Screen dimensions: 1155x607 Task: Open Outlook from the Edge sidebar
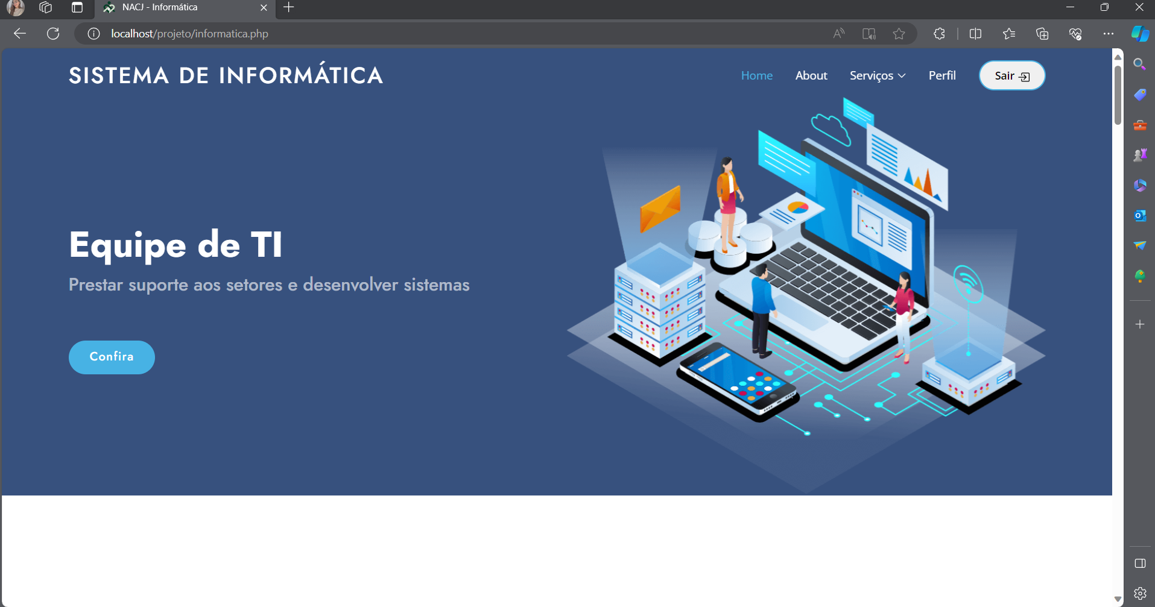point(1139,215)
